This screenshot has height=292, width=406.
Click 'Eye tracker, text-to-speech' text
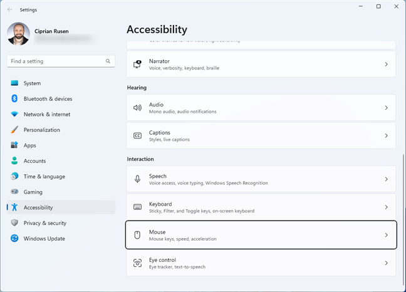pyautogui.click(x=177, y=267)
